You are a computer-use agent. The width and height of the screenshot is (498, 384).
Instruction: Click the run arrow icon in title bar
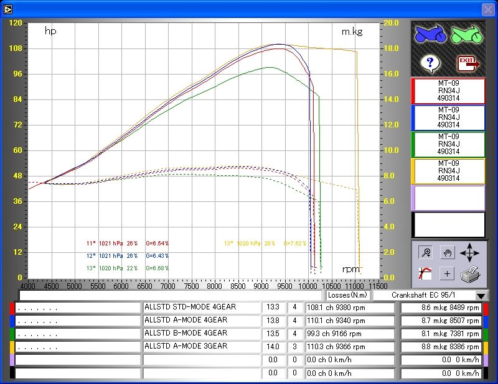click(7, 9)
